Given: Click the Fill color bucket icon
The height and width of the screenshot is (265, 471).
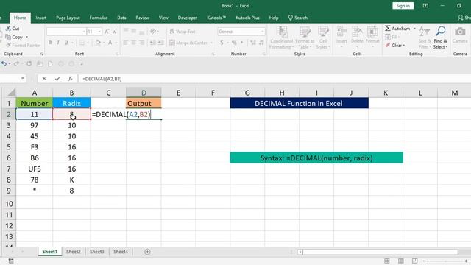Looking at the screenshot, I should pos(98,43).
